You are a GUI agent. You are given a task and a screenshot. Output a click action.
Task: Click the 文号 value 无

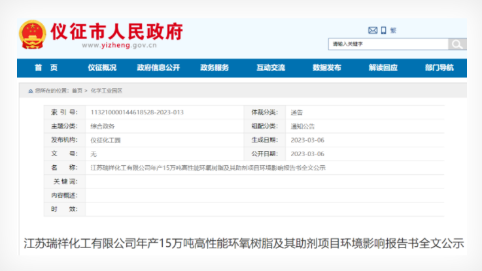94,154
